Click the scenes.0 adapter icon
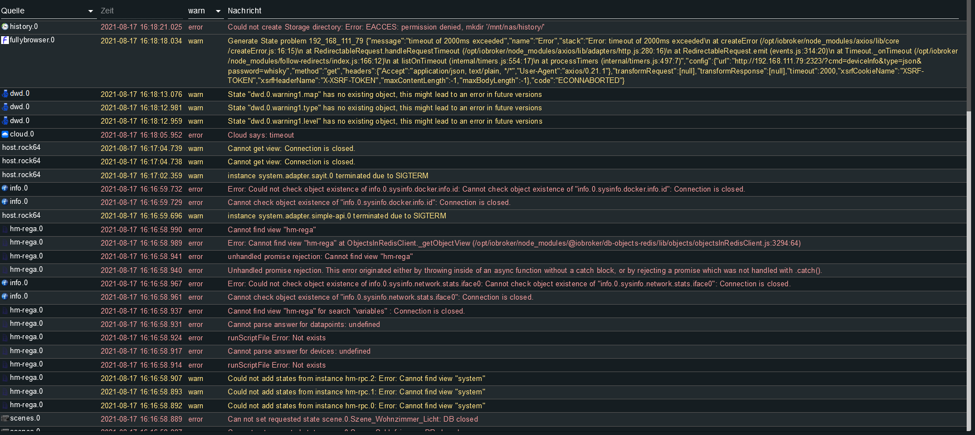975x435 pixels. tap(5, 418)
